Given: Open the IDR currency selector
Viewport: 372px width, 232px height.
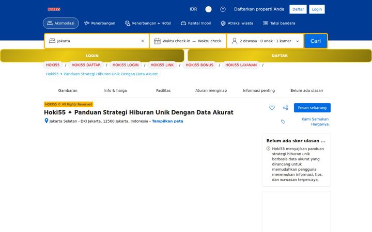Looking at the screenshot, I should point(193,9).
